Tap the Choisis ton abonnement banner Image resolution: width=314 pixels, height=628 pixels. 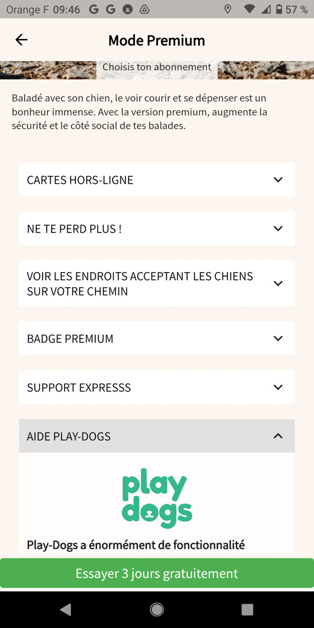pos(157,69)
